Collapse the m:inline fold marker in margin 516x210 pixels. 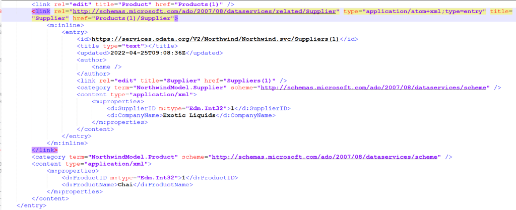click(2, 25)
